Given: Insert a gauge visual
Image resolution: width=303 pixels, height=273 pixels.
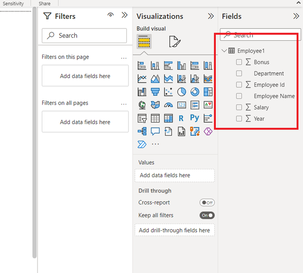Looking at the screenshot, I should pos(168,105).
